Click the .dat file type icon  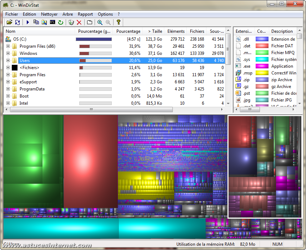click(238, 46)
